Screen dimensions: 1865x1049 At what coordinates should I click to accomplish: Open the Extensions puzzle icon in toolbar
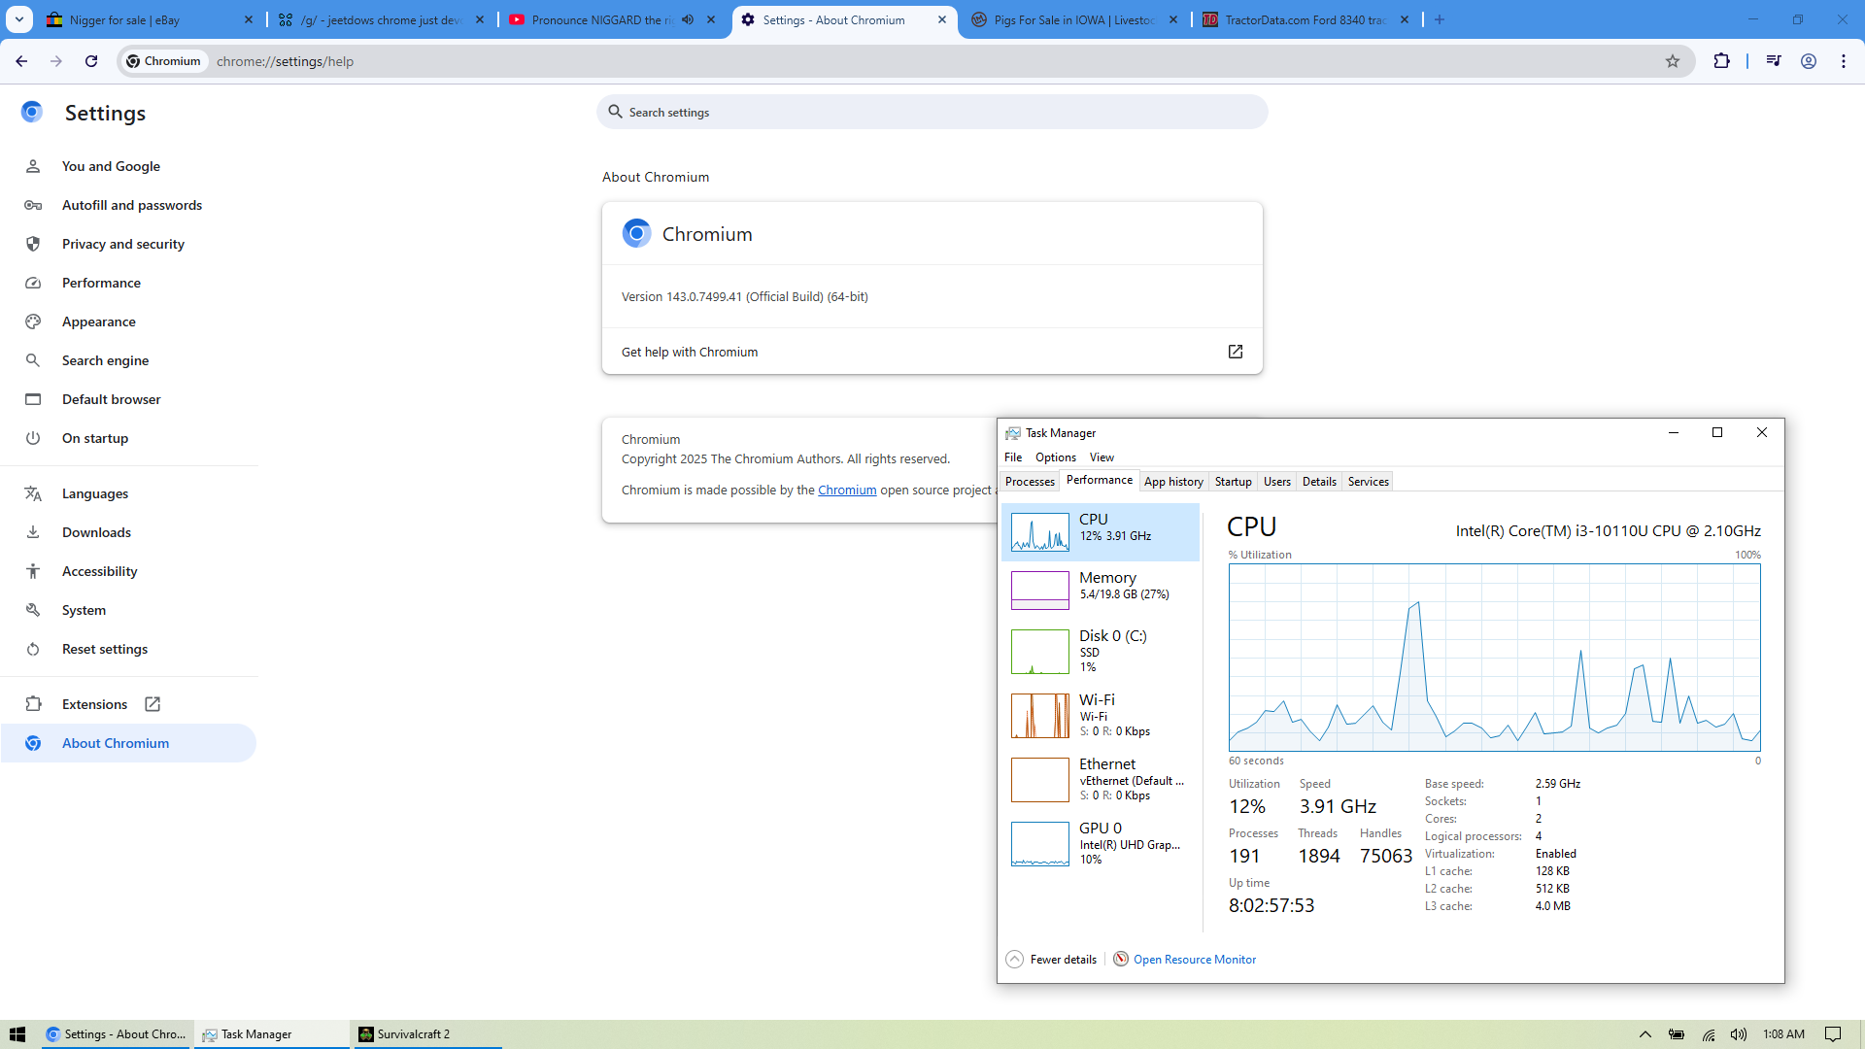click(x=1721, y=61)
